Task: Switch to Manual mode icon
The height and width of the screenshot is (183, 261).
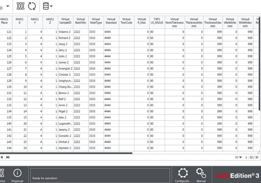Action: [x=201, y=174]
